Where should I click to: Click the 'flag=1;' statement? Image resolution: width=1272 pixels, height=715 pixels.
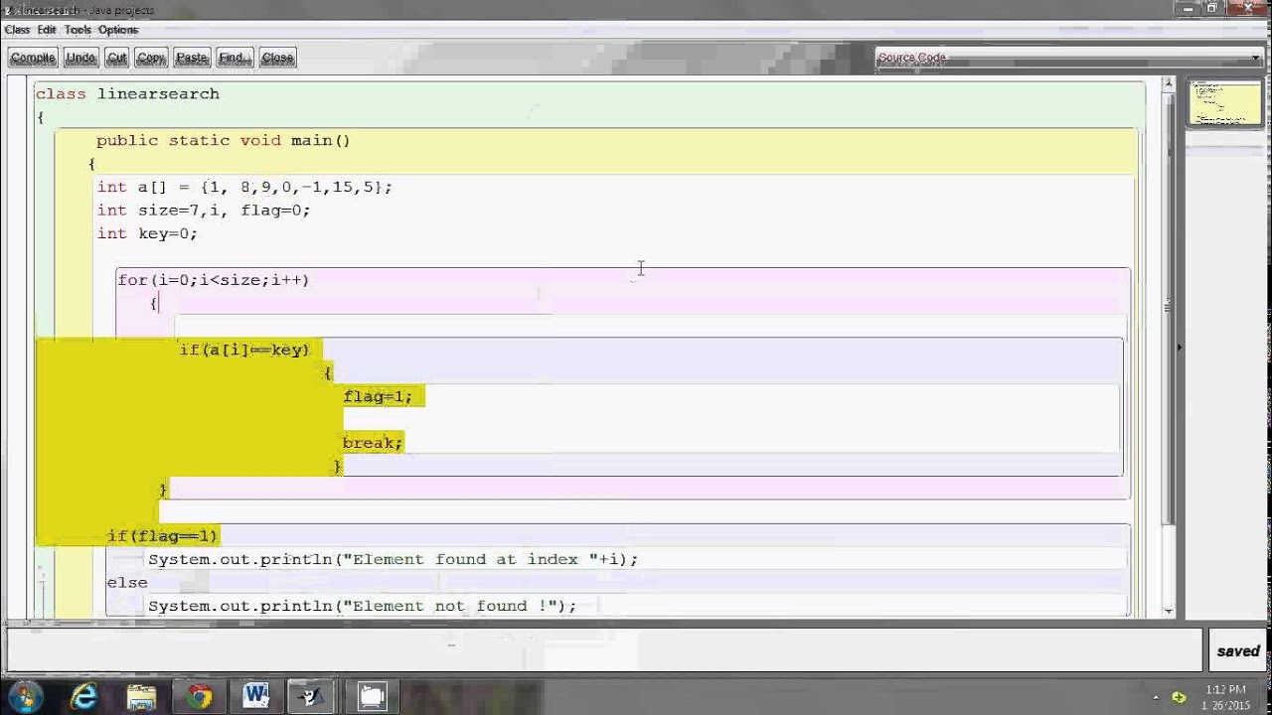(x=378, y=396)
